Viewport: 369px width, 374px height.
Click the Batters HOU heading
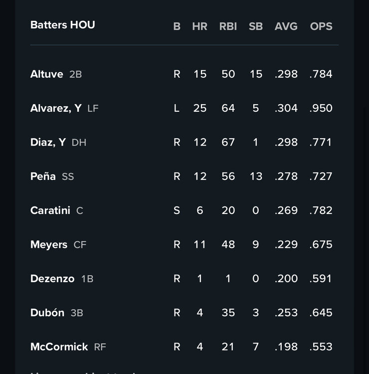63,25
